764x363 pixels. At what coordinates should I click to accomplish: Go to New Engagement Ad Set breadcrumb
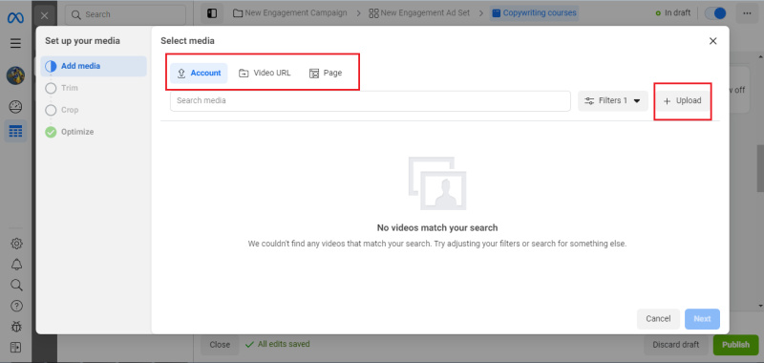419,13
